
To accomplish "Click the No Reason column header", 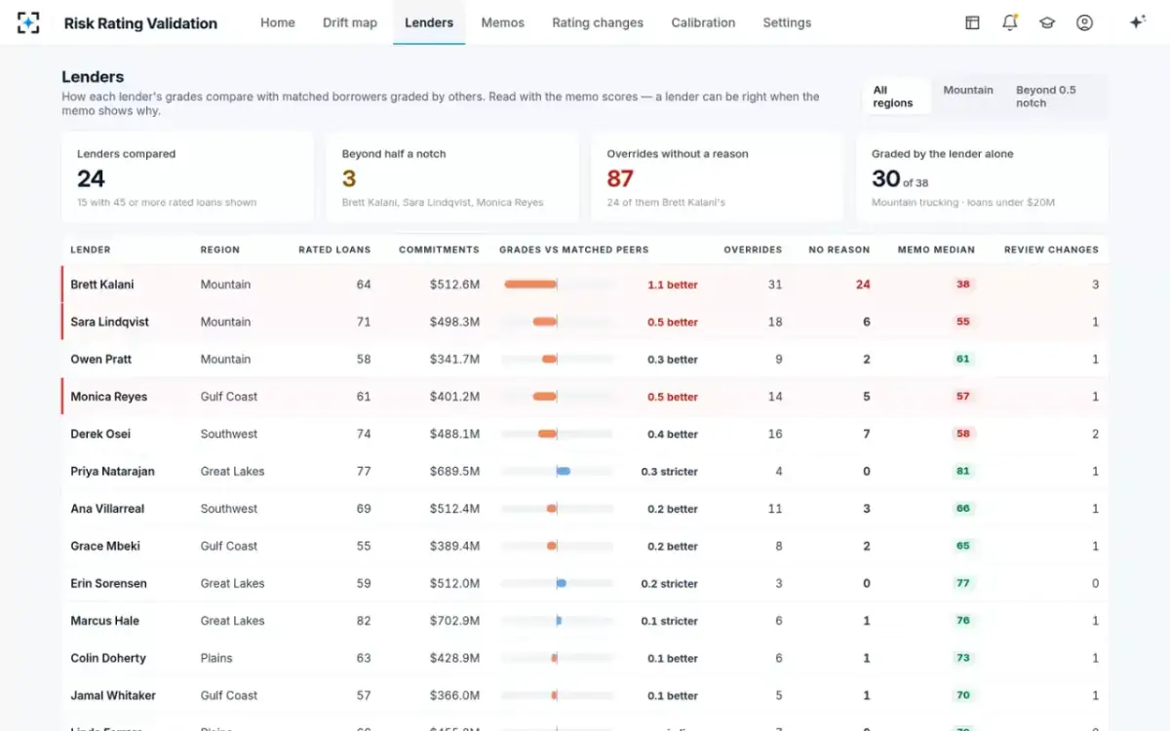I will 838,250.
